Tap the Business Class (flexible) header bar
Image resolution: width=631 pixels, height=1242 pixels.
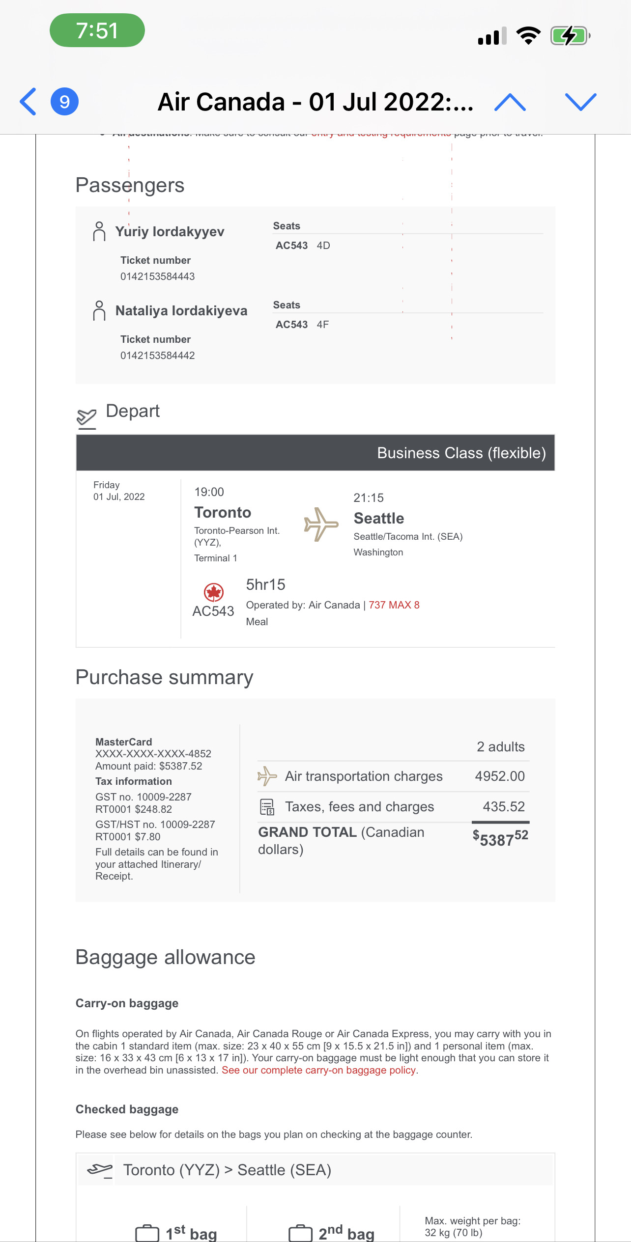pos(315,453)
